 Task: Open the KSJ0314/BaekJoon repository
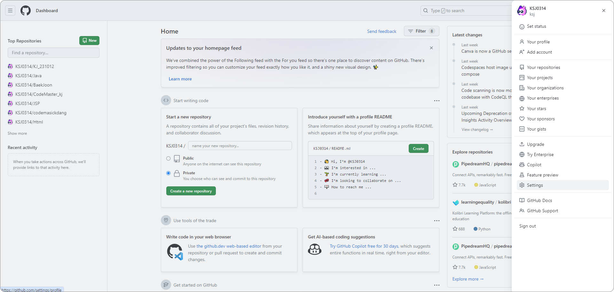34,85
